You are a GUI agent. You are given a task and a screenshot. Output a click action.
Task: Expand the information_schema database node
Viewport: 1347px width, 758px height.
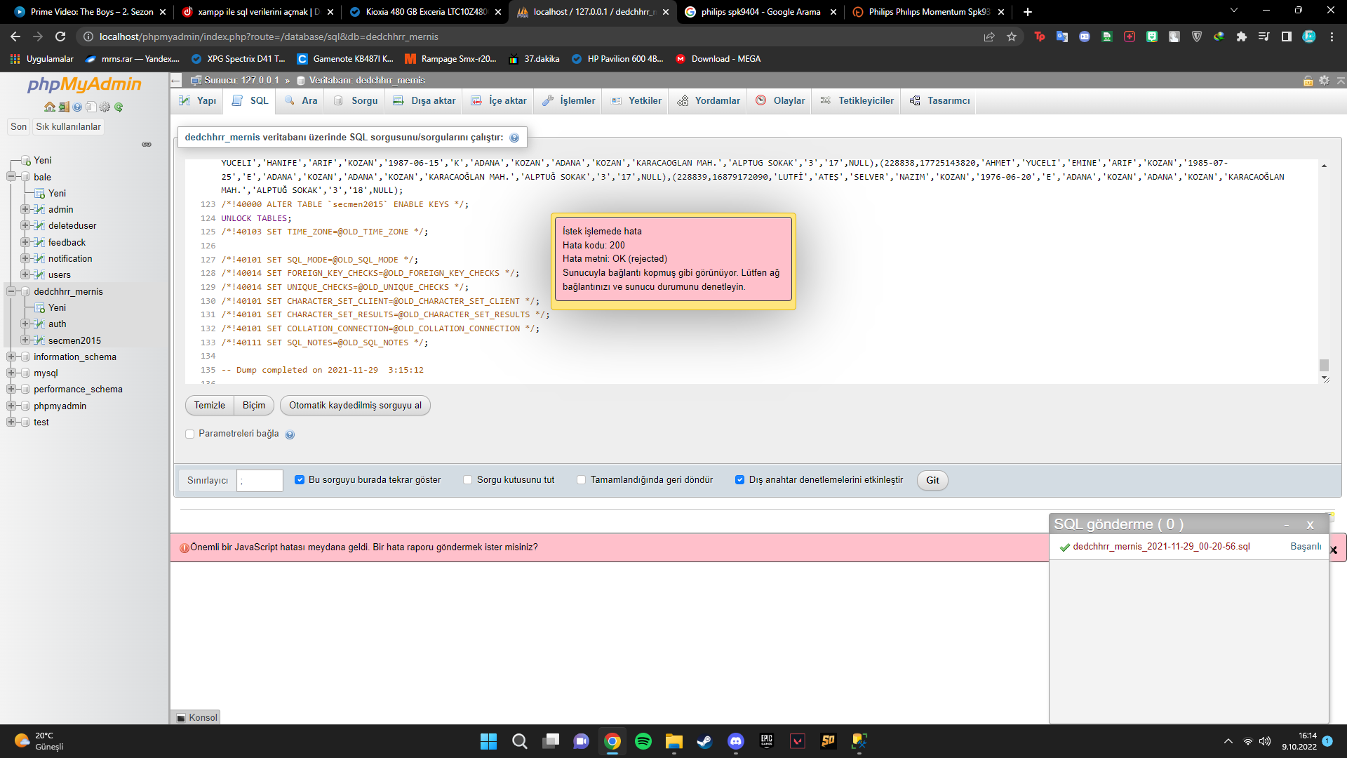point(11,357)
